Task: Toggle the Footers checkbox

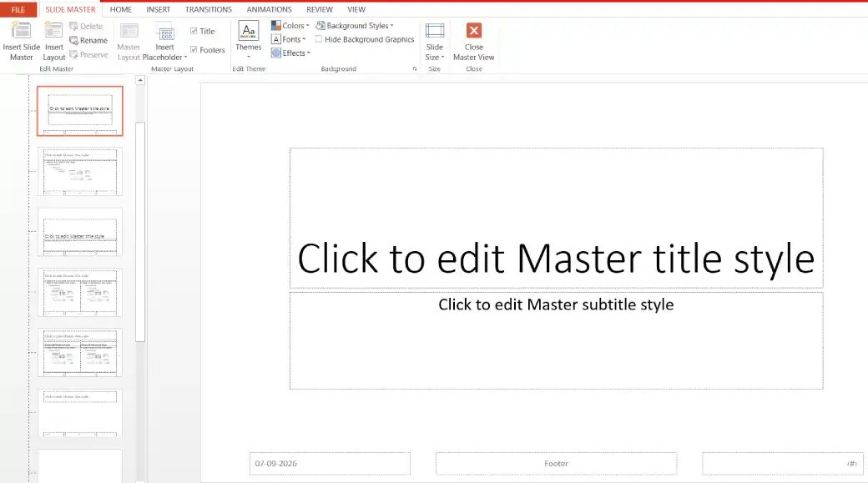Action: 193,50
